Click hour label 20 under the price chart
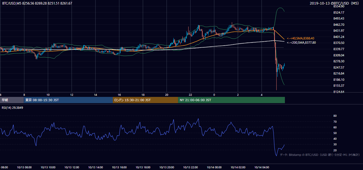 point(167,95)
